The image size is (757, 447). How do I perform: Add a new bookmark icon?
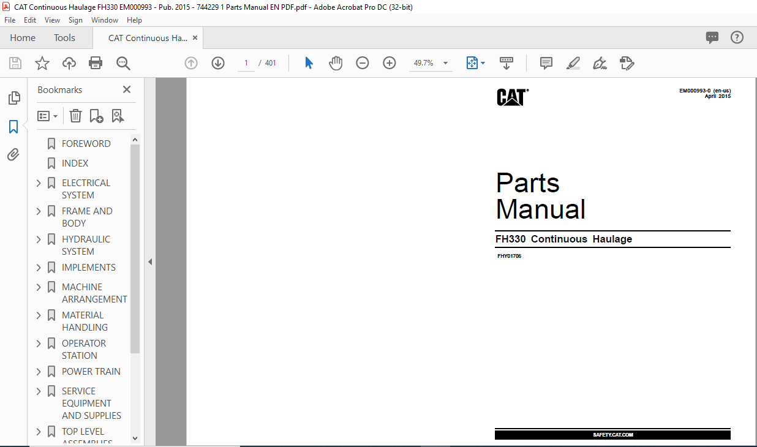pos(96,116)
